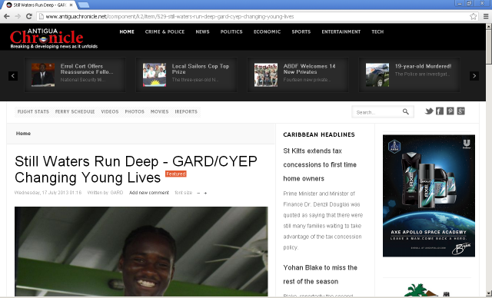Open the TECH section
The width and height of the screenshot is (492, 298).
[x=377, y=31]
